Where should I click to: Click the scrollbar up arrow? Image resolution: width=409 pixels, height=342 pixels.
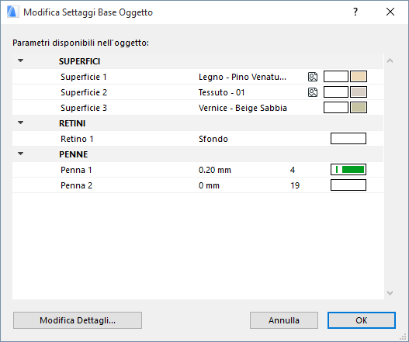tap(390, 60)
